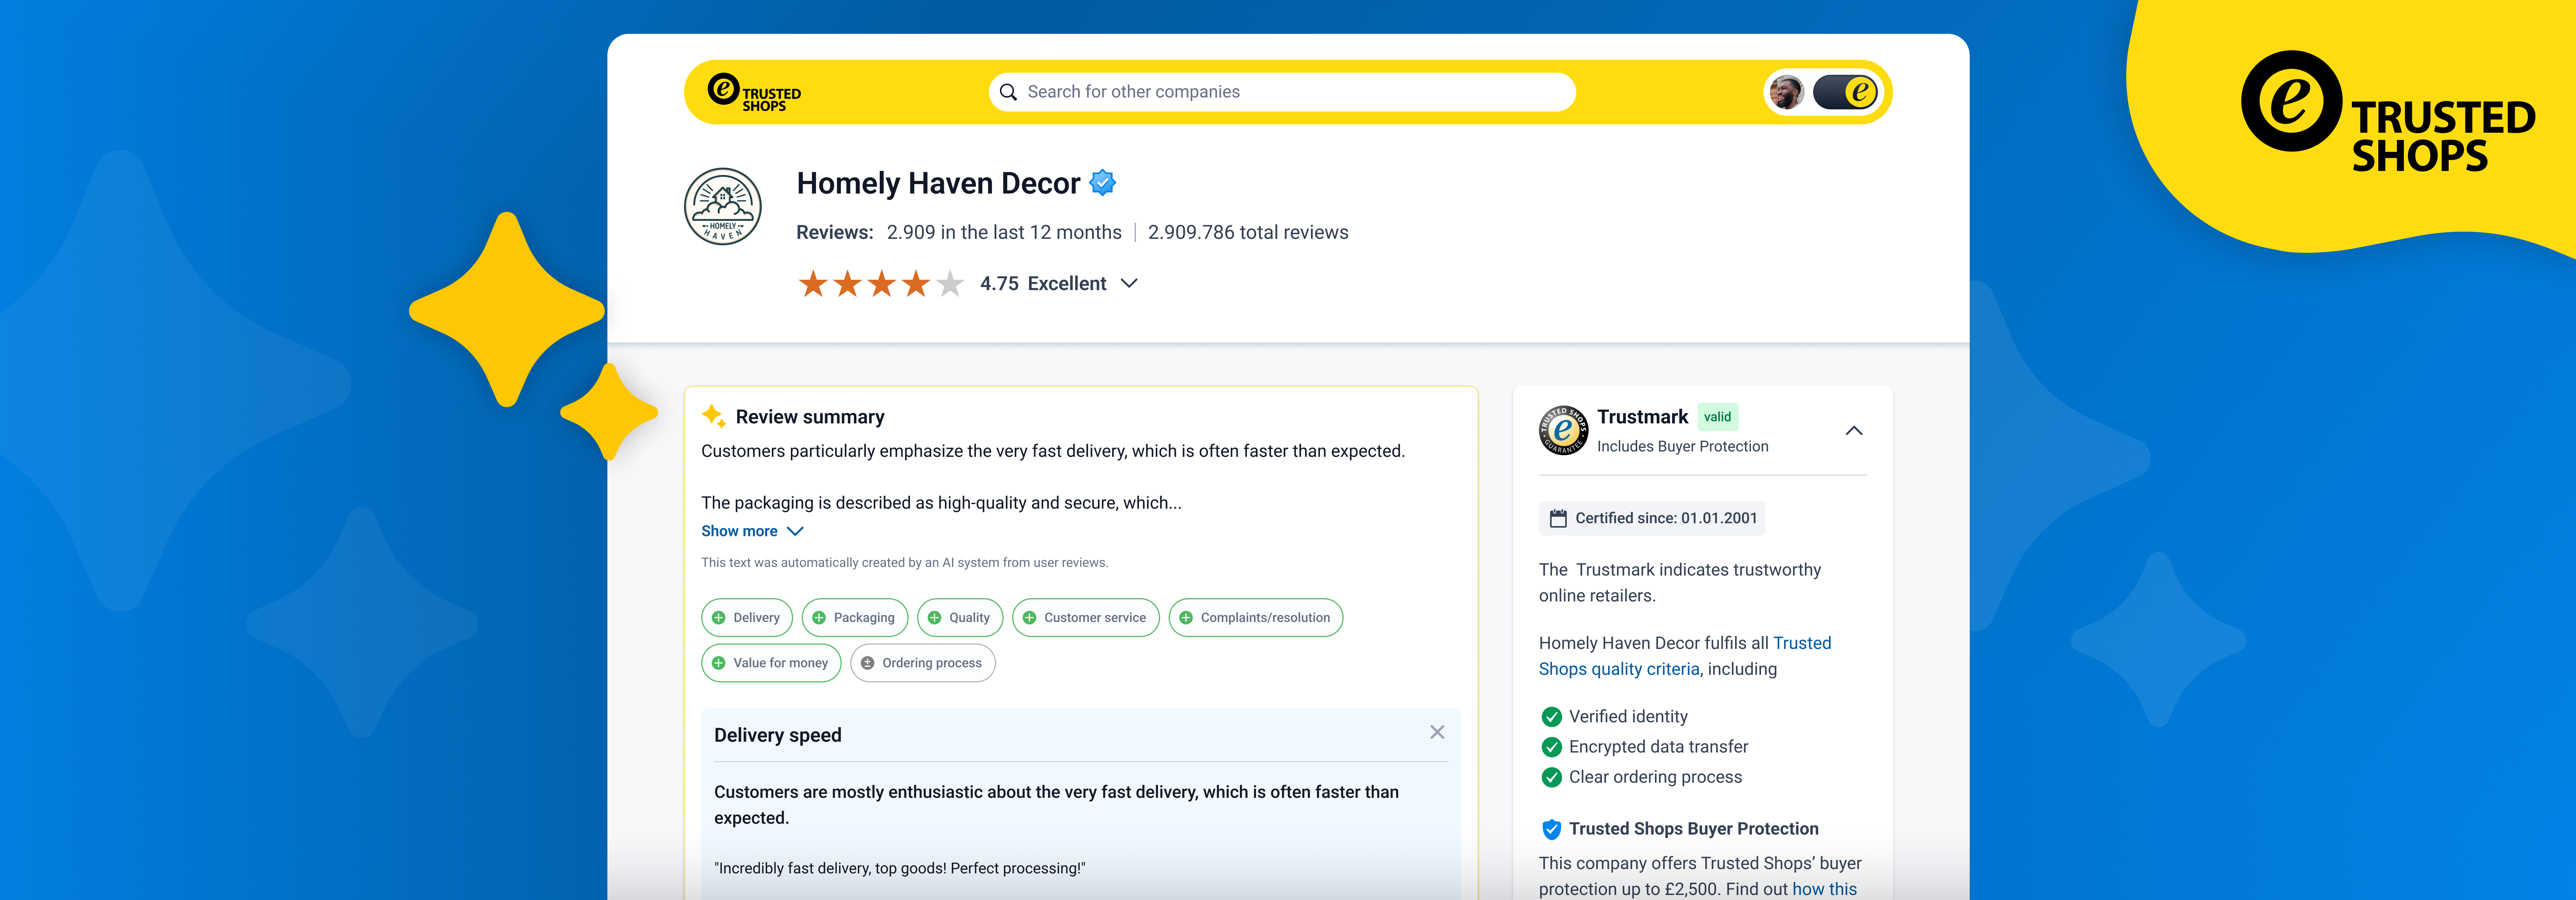Image resolution: width=2576 pixels, height=900 pixels.
Task: Select the Packaging topic chip
Action: (855, 618)
